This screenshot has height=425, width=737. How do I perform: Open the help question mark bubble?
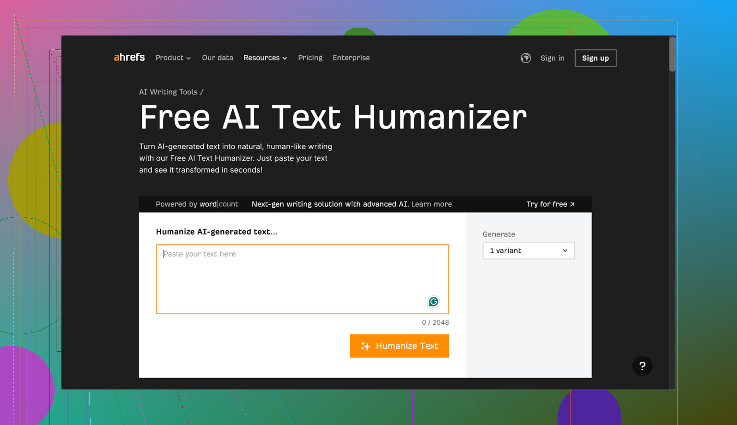(x=642, y=366)
